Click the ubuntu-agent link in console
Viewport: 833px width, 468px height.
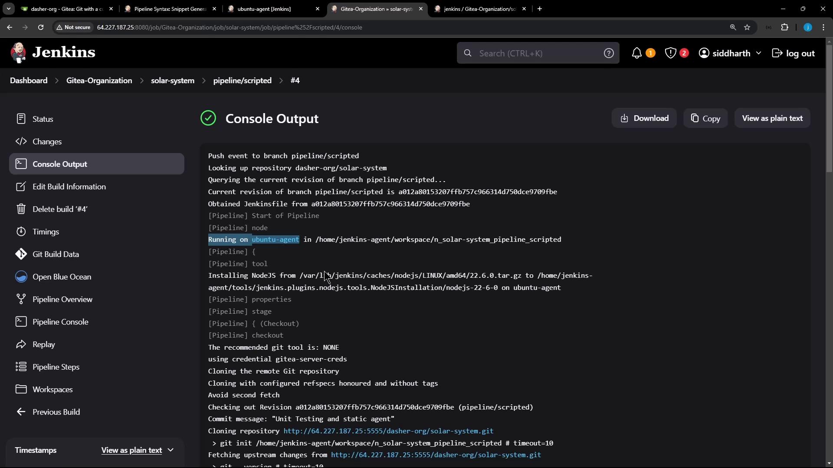275,240
